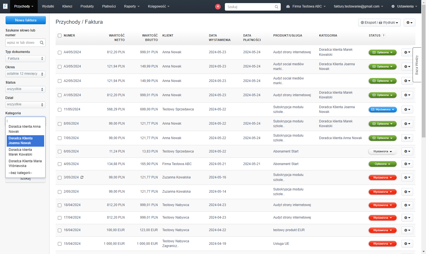Open the Status 'wszystkie' filter dropdown
This screenshot has height=254, width=426.
(25, 89)
